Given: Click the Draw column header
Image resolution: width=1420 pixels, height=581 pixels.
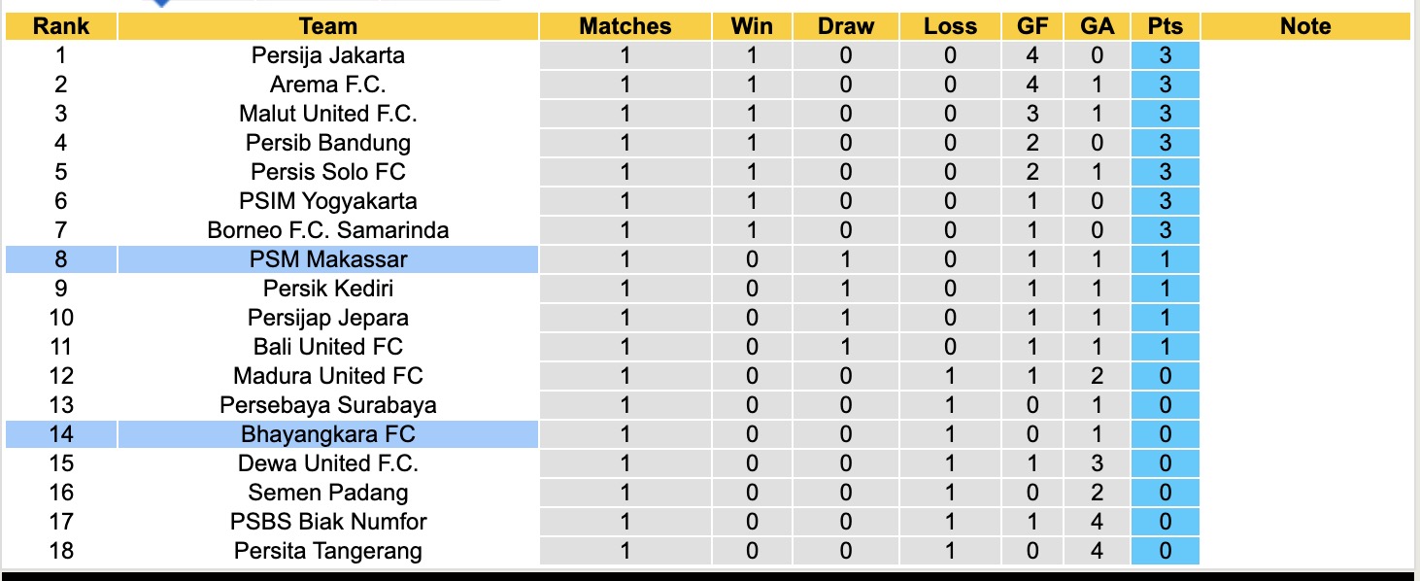Looking at the screenshot, I should point(845,26).
